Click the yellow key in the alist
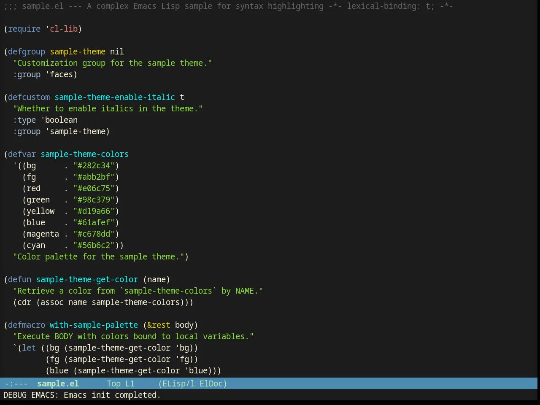Screen dimensions: 540x405 [40, 211]
